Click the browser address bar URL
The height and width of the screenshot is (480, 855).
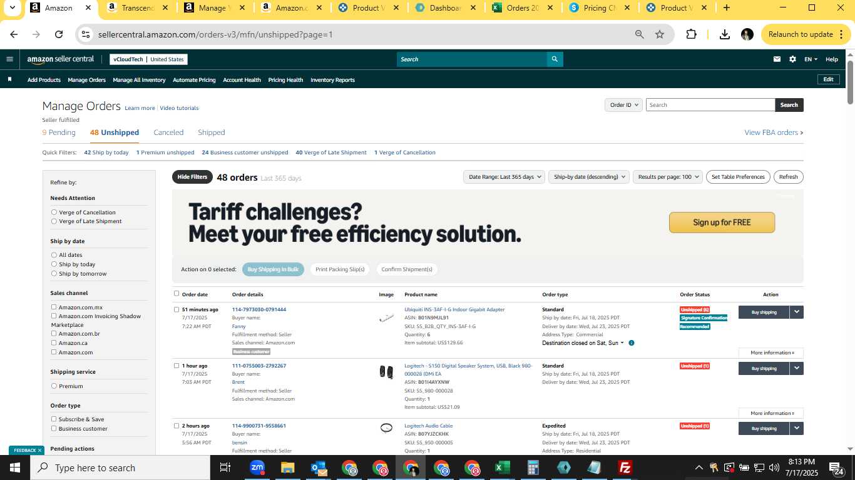[215, 34]
